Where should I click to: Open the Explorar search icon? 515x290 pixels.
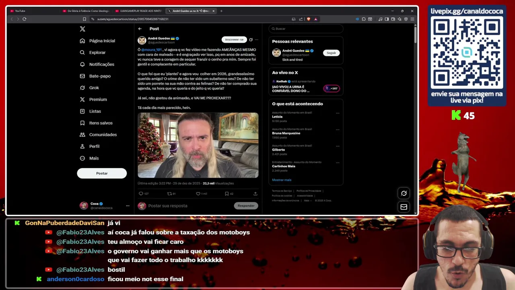[82, 52]
